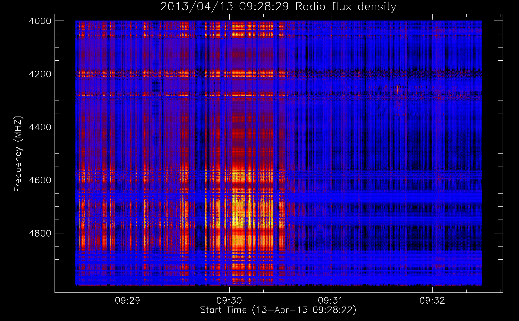Click the plot title '2013/04/13 09:28:29 Radio flux density'
Screen dimensions: 519x321
278,6
